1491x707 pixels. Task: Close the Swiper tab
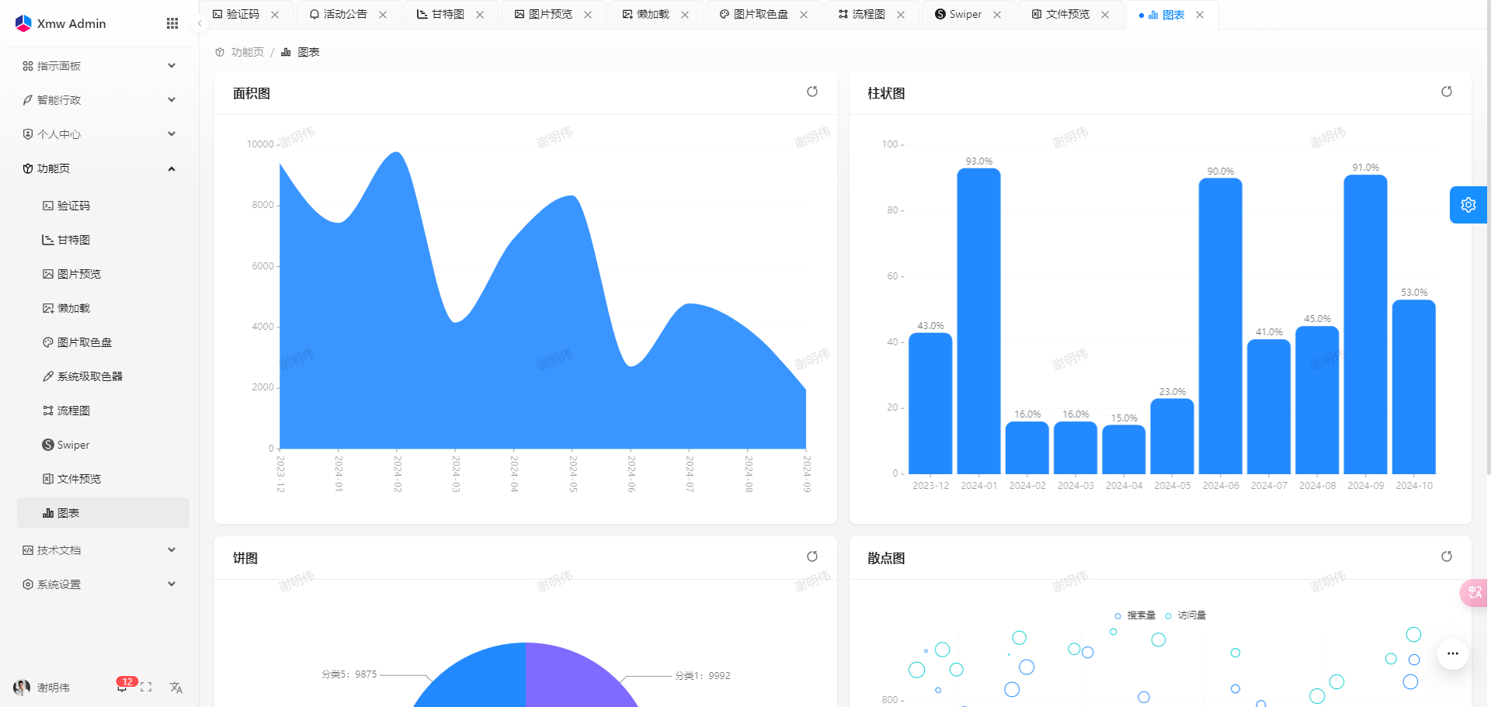point(997,15)
